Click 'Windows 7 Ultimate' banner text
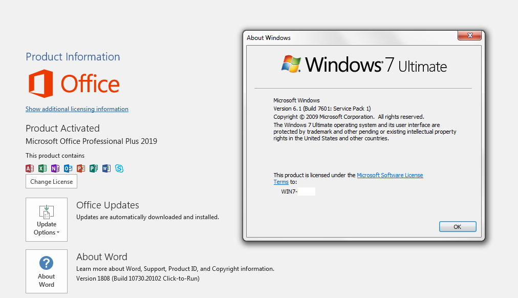This screenshot has width=518, height=298. (376, 65)
